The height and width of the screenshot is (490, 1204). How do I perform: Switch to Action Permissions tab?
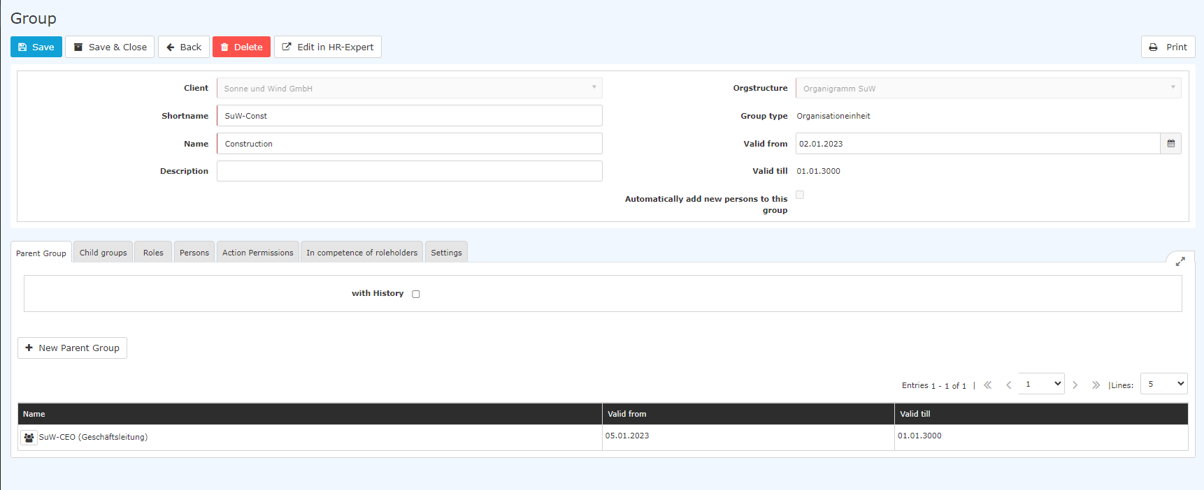[x=258, y=252]
